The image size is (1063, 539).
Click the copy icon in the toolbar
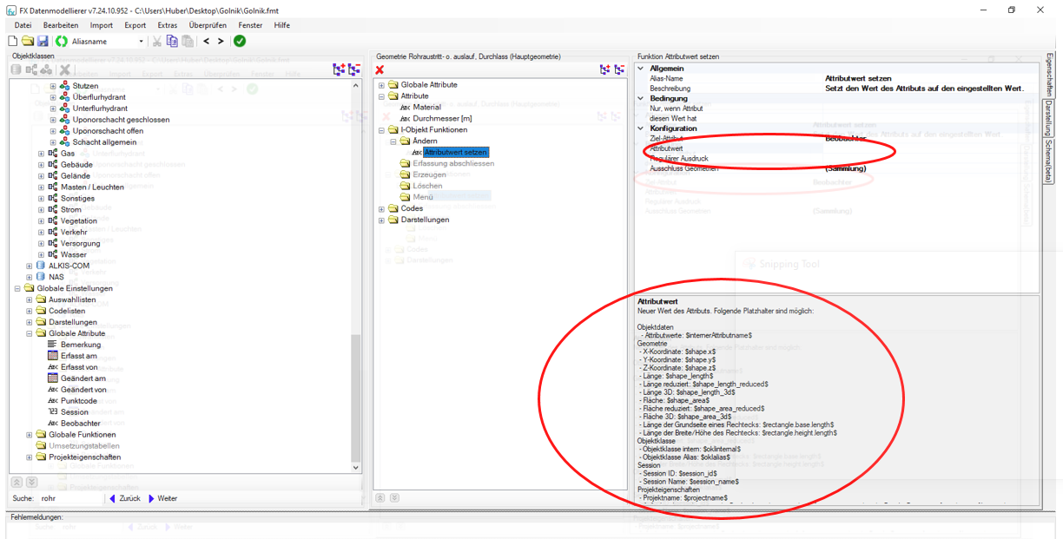172,41
